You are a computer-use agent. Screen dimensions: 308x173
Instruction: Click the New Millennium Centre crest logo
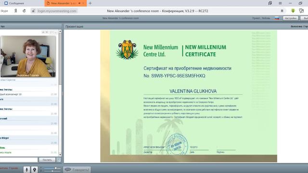[127, 49]
